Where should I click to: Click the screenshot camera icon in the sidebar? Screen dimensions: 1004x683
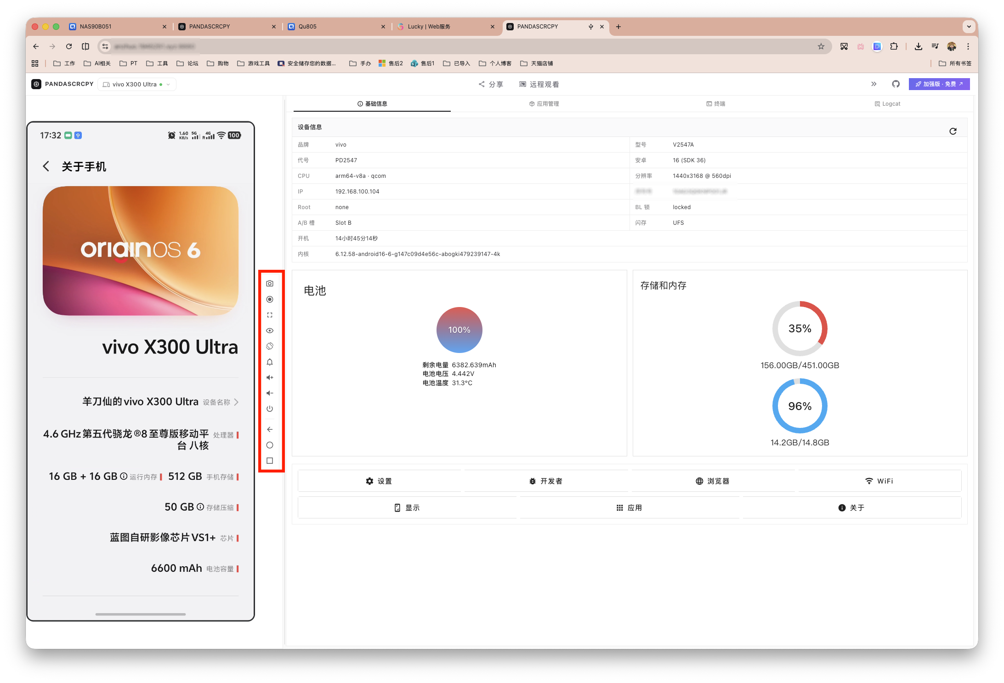[x=270, y=284]
